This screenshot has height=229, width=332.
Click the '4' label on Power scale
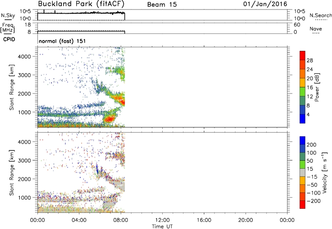point(308,114)
